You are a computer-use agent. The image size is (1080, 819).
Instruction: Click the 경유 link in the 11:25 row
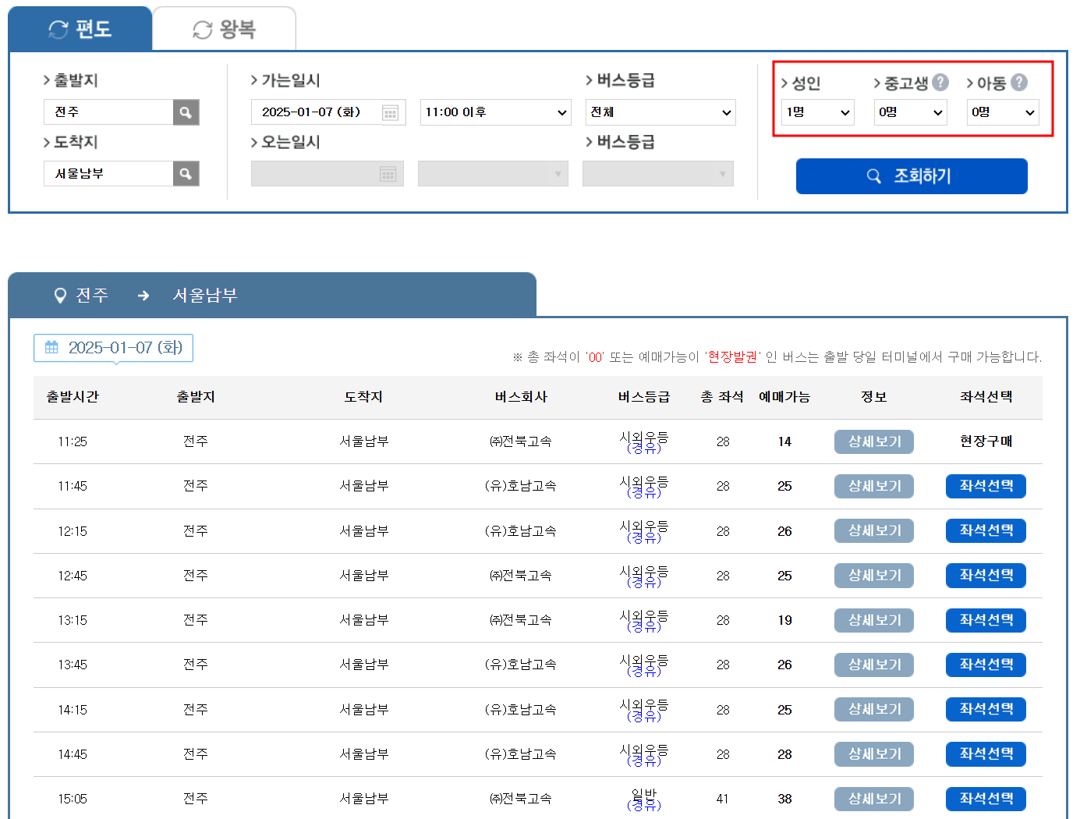[644, 448]
